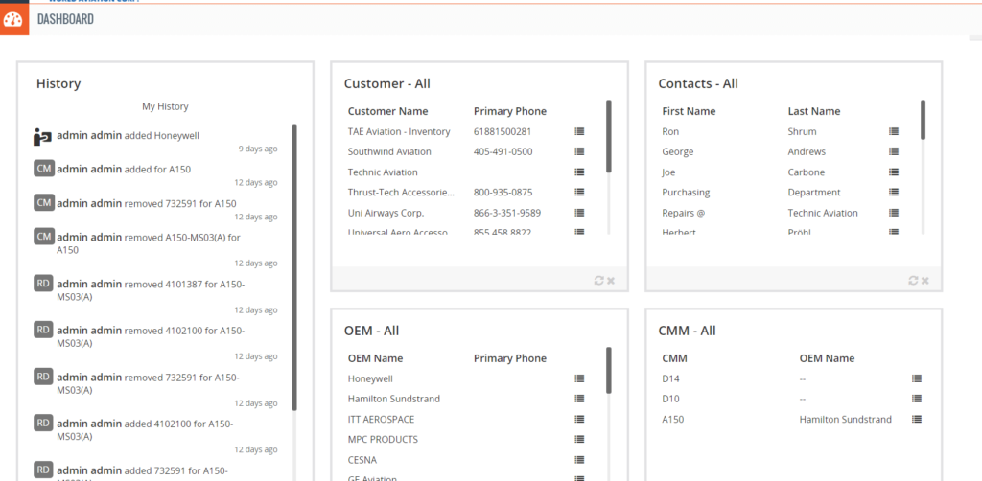Click the Customer list scrollbar
Screen dimensions: 982x481
click(x=609, y=136)
